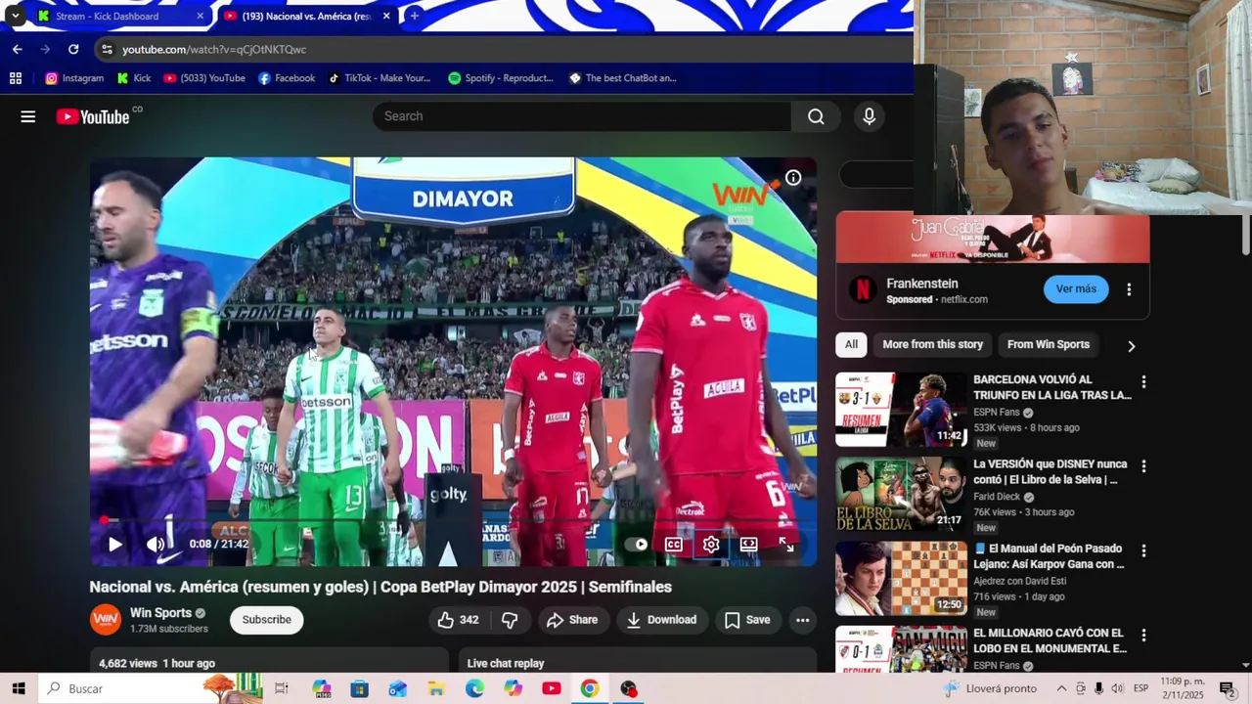Switch the player to theater mode

[x=748, y=545]
